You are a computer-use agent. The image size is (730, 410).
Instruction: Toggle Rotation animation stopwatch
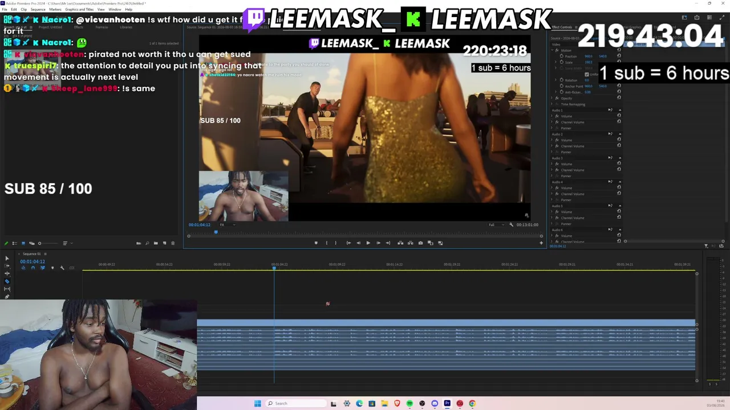561,80
